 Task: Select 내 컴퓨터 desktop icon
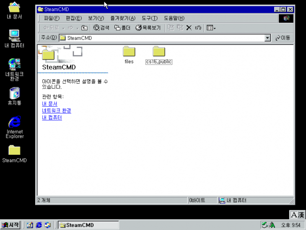[14, 39]
